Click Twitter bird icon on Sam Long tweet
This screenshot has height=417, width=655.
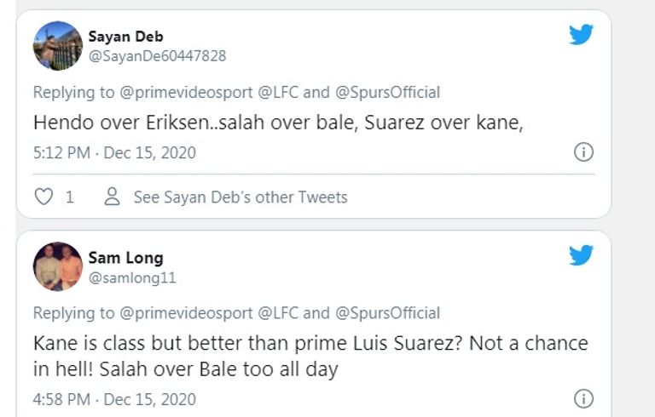coord(581,254)
